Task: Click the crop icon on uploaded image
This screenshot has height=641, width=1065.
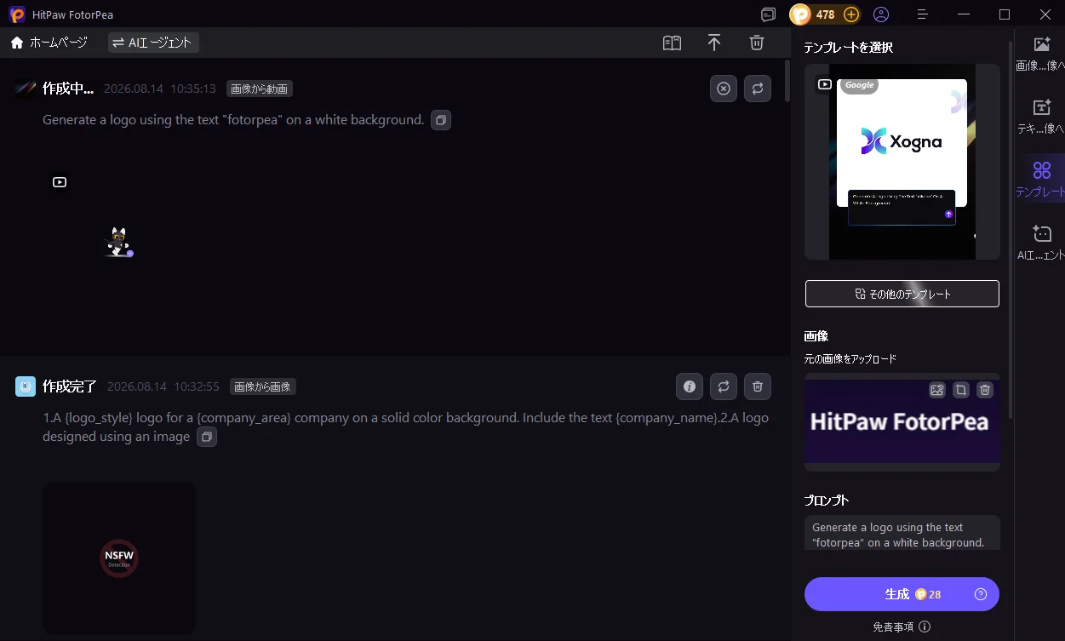Action: pyautogui.click(x=961, y=390)
